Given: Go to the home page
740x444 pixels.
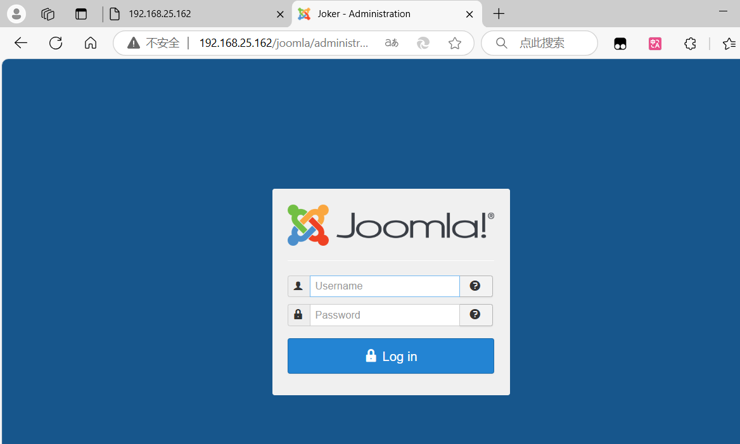Looking at the screenshot, I should [x=91, y=43].
